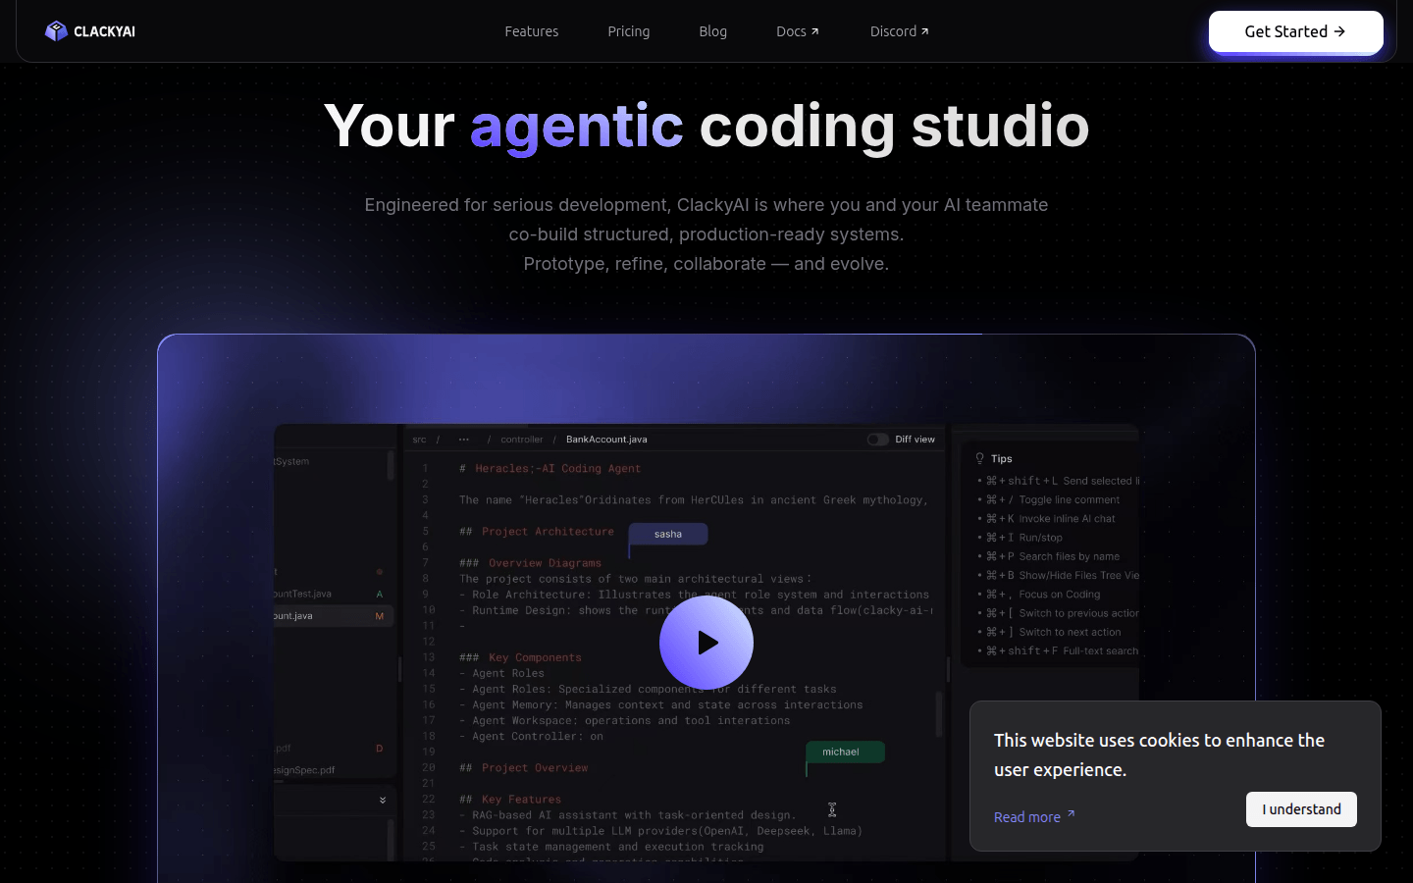1413x883 pixels.
Task: Select the ountTest.java file row
Action: [x=334, y=594]
